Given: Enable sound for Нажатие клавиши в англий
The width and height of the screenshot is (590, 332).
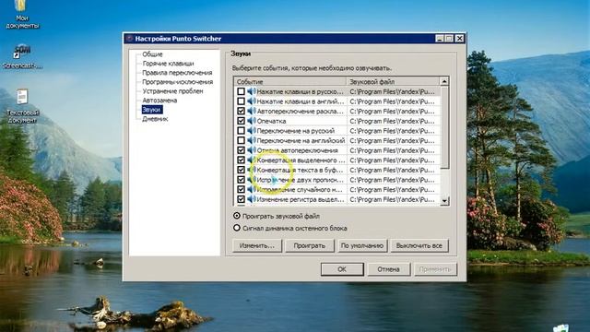Looking at the screenshot, I should (241, 101).
